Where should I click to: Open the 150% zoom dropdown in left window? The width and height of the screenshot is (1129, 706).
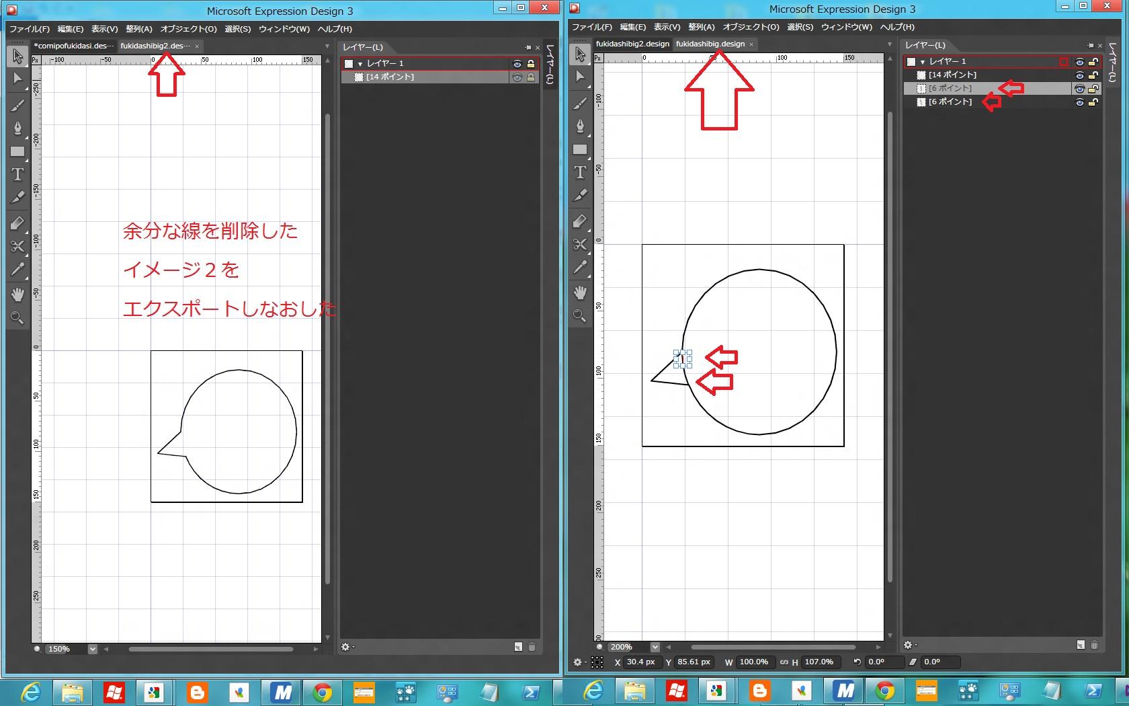93,649
